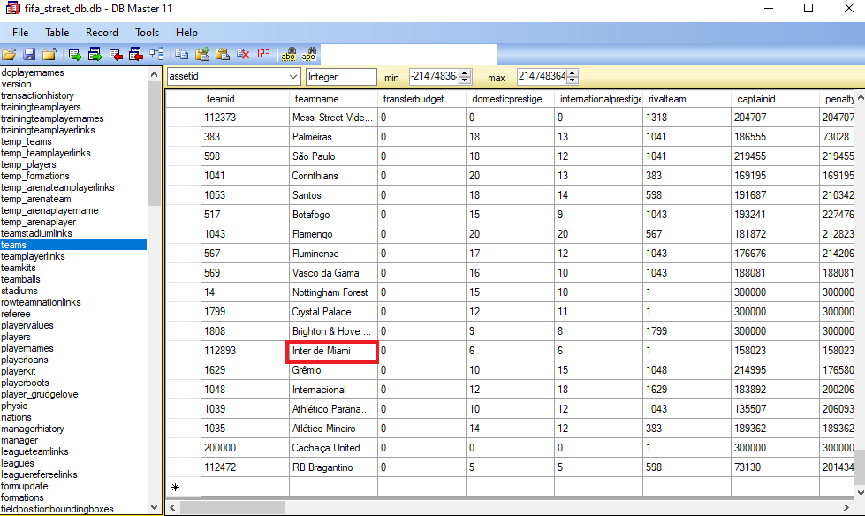The height and width of the screenshot is (516, 865).
Task: Click the red 123 numbering icon
Action: pos(263,54)
